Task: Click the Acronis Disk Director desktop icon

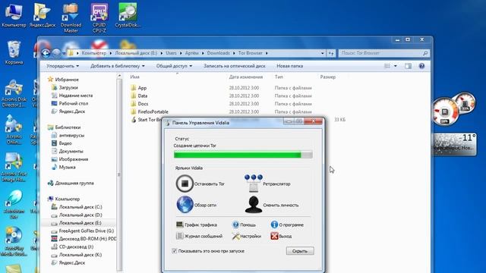Action: click(14, 93)
